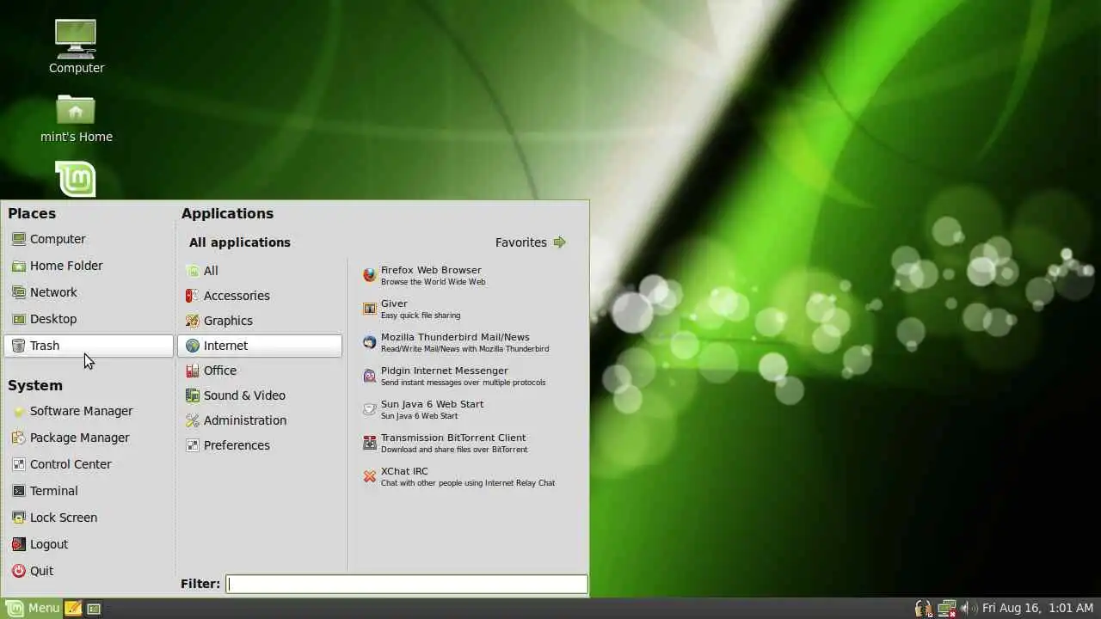
Task: Click the Filter text field
Action: tap(407, 584)
